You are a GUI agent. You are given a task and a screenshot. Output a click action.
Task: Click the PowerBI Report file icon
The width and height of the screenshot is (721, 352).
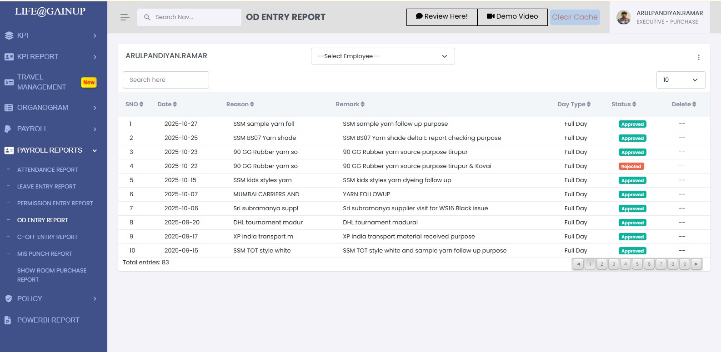pyautogui.click(x=8, y=320)
